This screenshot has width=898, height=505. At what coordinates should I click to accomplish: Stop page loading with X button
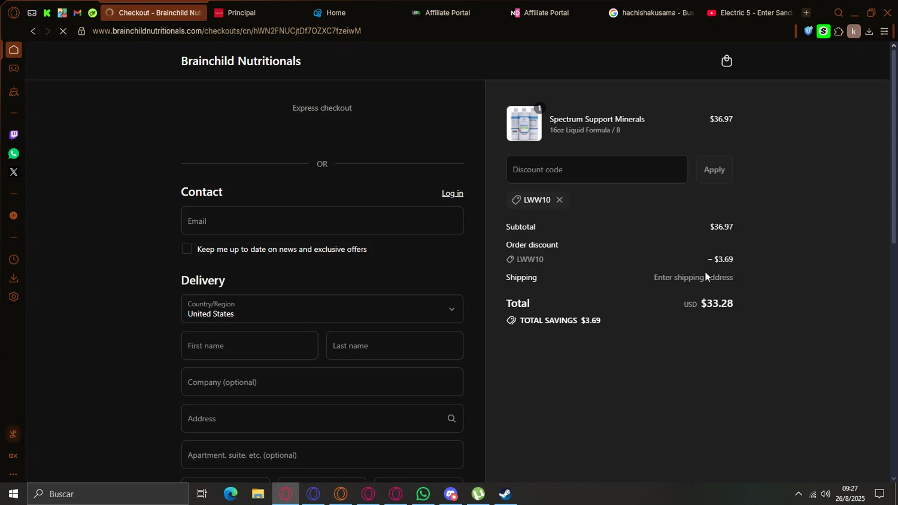63,31
